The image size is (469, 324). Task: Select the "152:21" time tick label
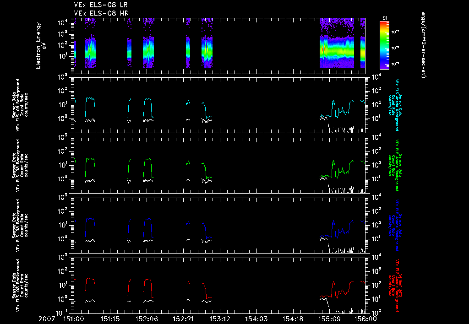[x=183, y=319]
